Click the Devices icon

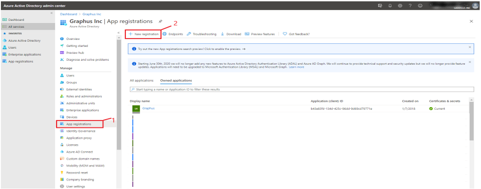62,117
